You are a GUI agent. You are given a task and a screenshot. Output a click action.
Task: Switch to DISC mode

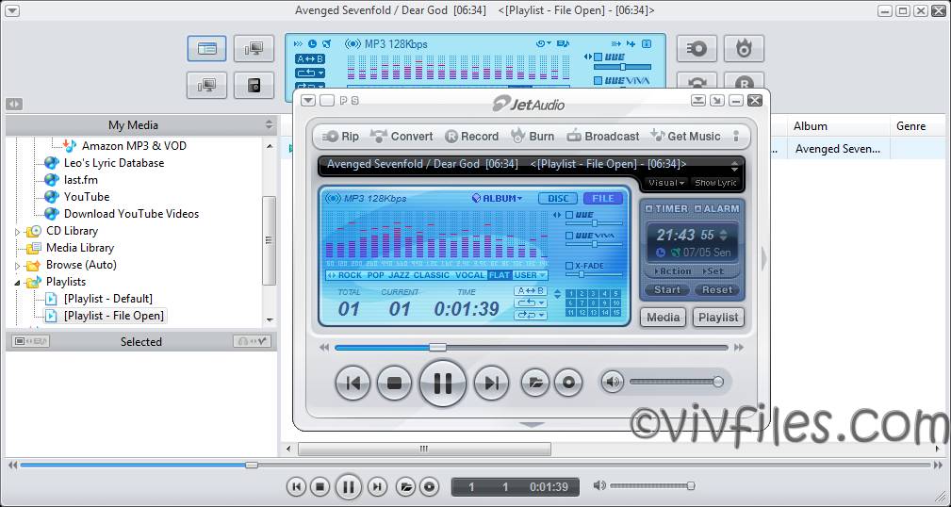pyautogui.click(x=558, y=198)
